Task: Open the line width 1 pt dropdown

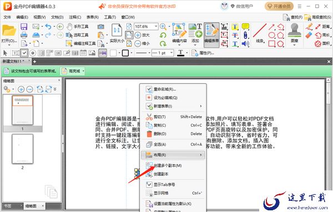Action: pos(171,53)
